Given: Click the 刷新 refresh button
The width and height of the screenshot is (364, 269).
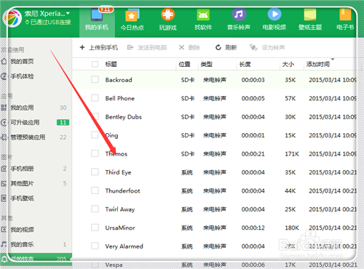Looking at the screenshot, I should [x=226, y=47].
